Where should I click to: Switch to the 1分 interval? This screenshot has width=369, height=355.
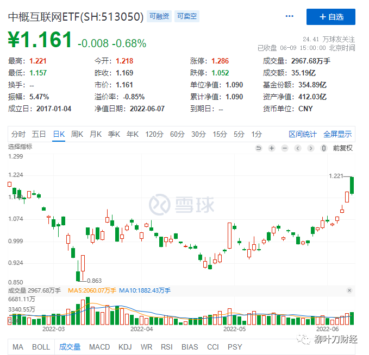(x=257, y=134)
